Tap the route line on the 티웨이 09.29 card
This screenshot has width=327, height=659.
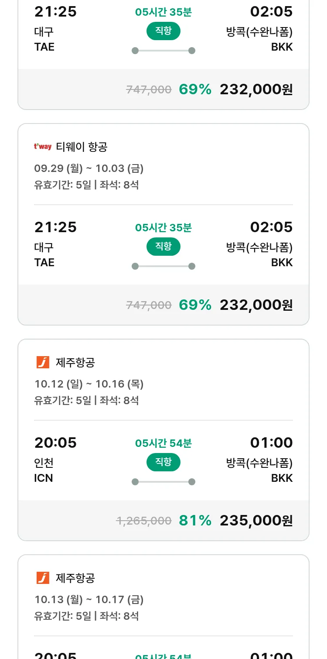point(163,266)
